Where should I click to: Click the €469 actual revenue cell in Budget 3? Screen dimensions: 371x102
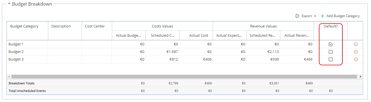(297, 59)
